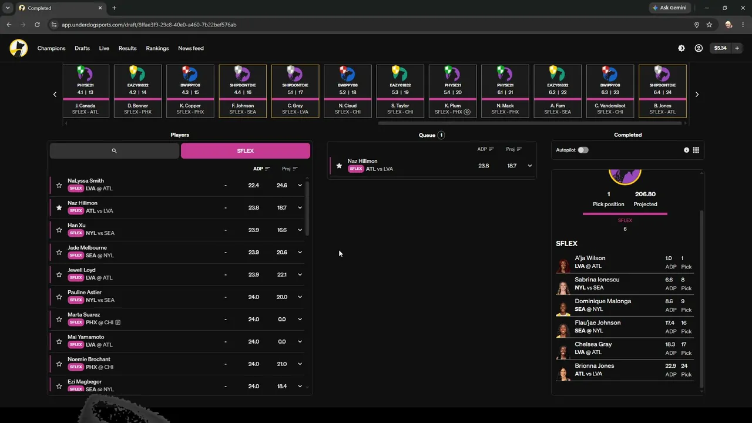Select Ezi Magbegor player row
Image resolution: width=752 pixels, height=423 pixels.
[x=177, y=385]
